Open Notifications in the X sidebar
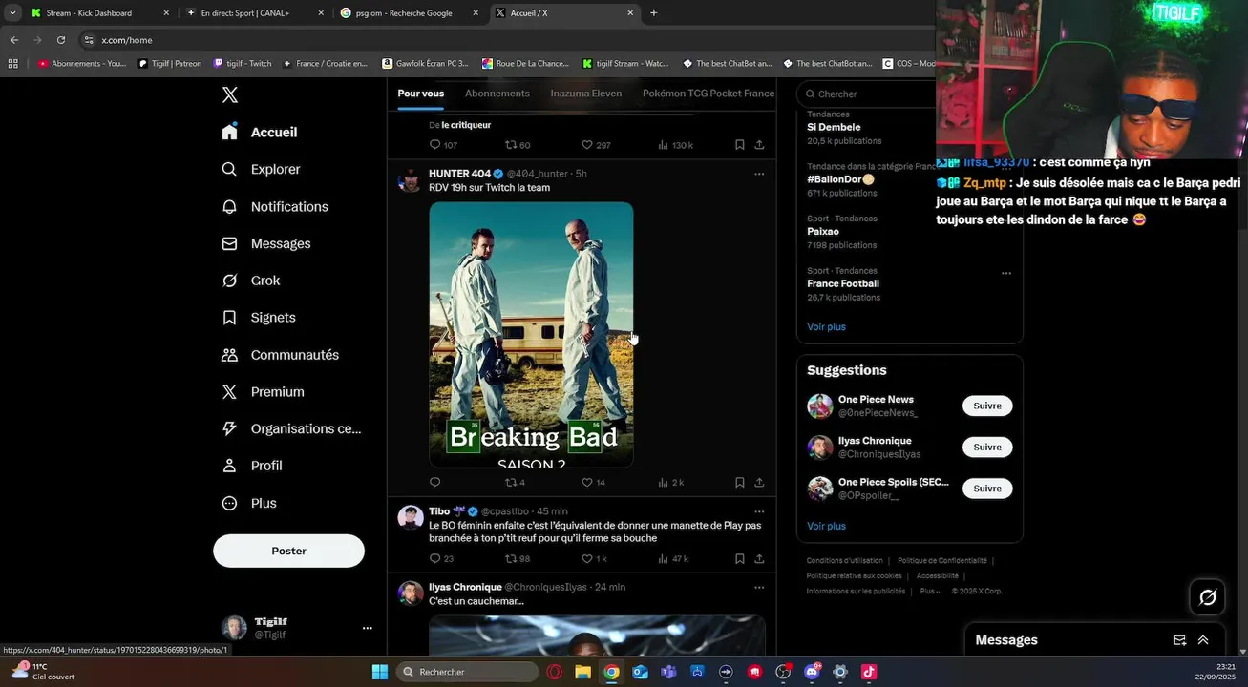1248x687 pixels. pos(275,206)
